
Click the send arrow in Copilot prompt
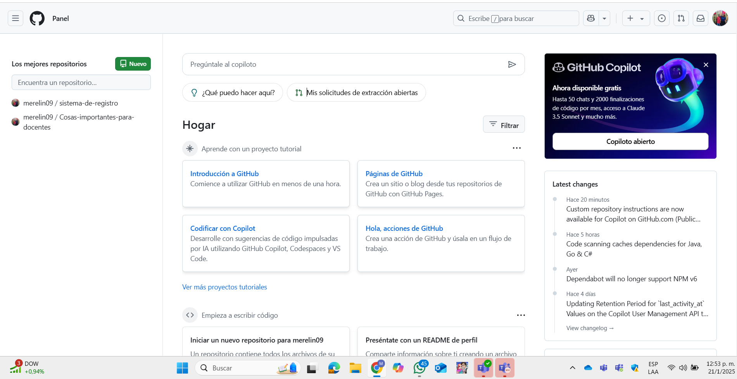click(x=512, y=64)
